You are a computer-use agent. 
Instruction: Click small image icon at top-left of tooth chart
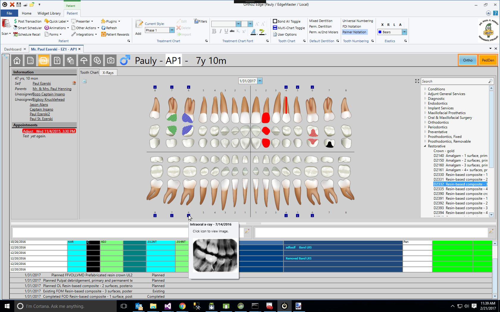coord(85,81)
